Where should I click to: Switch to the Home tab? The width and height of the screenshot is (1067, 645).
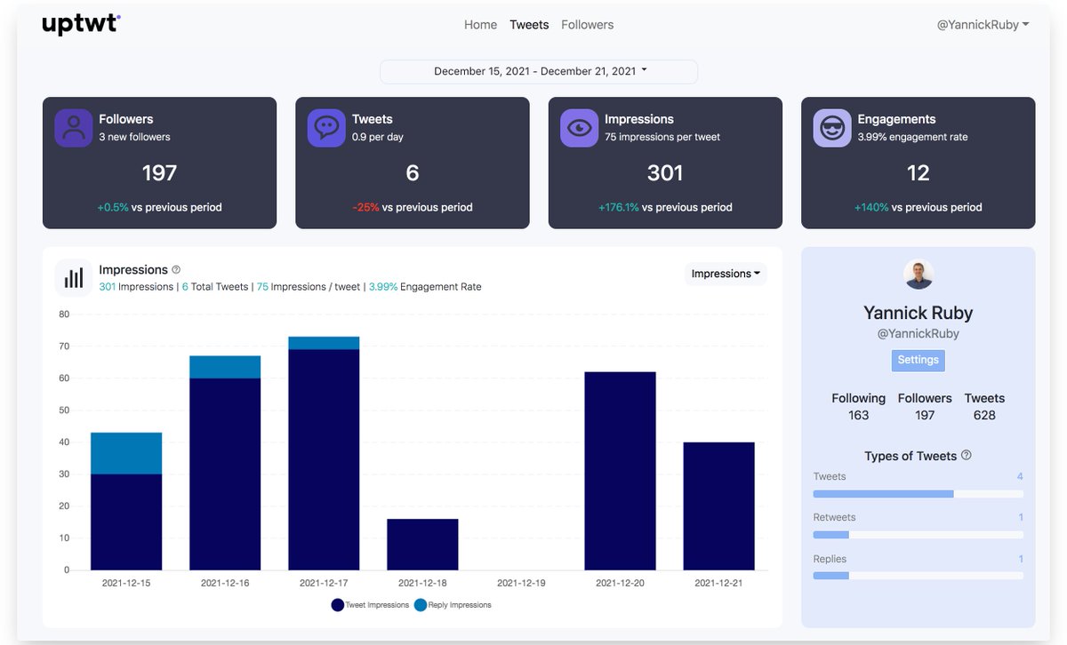(x=480, y=24)
